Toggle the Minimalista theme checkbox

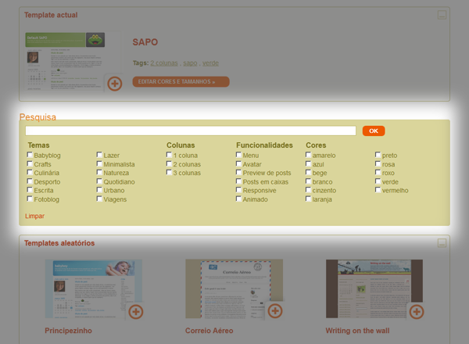click(x=99, y=164)
